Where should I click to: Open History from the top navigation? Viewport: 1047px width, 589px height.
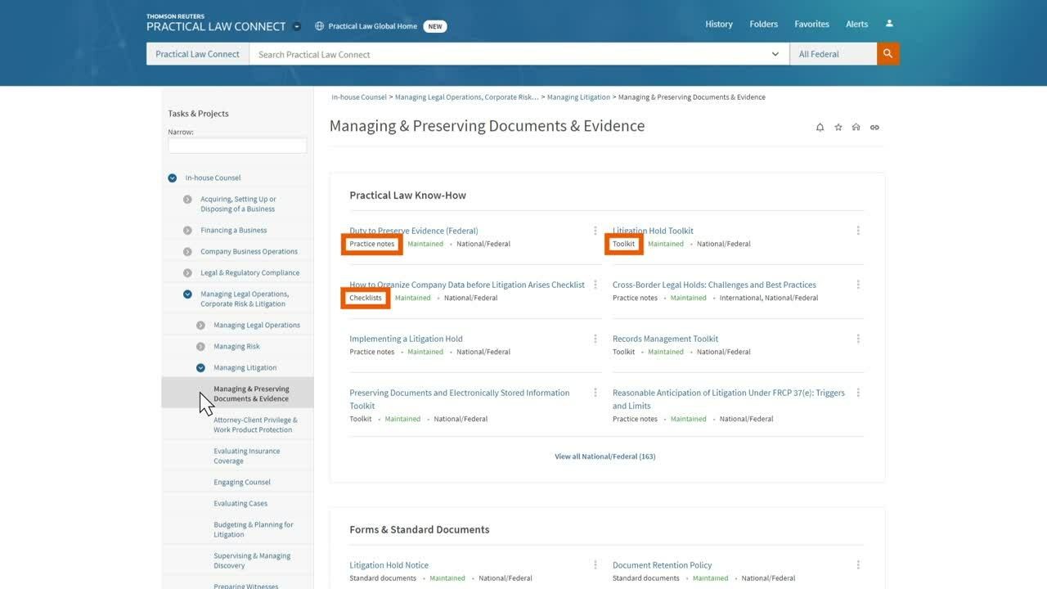click(x=719, y=25)
